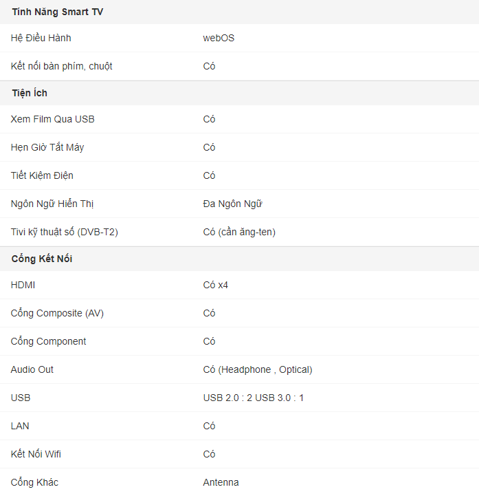Click the webOS value text
This screenshot has width=479, height=496.
219,38
